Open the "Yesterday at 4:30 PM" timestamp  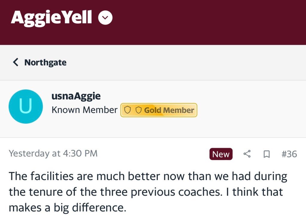click(x=53, y=153)
